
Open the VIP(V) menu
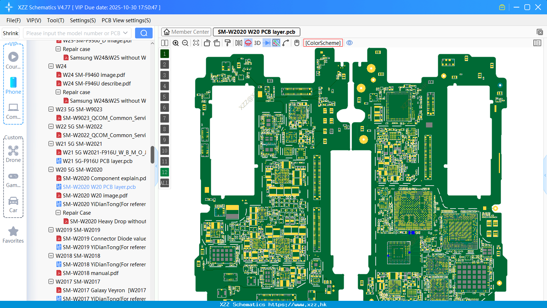[x=34, y=20]
